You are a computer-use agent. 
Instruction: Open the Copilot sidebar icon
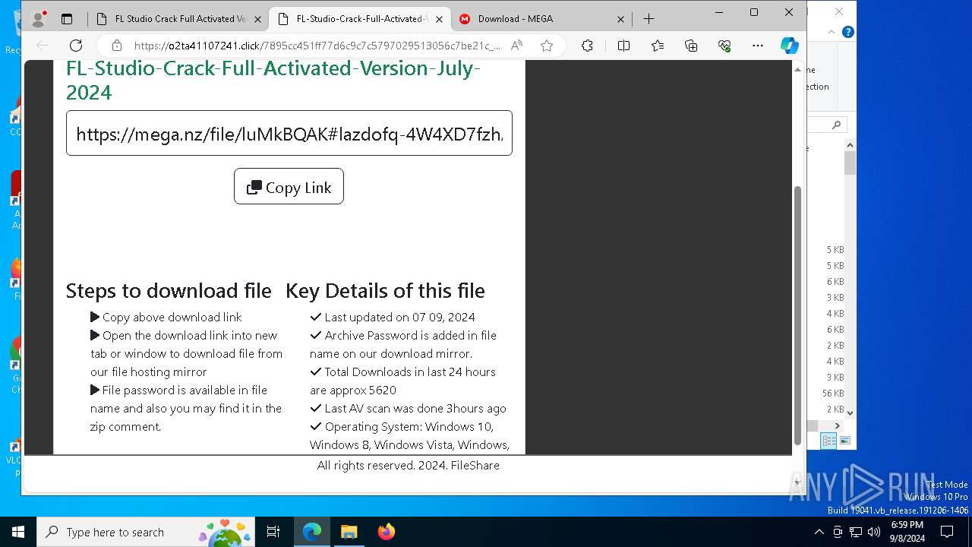point(790,46)
